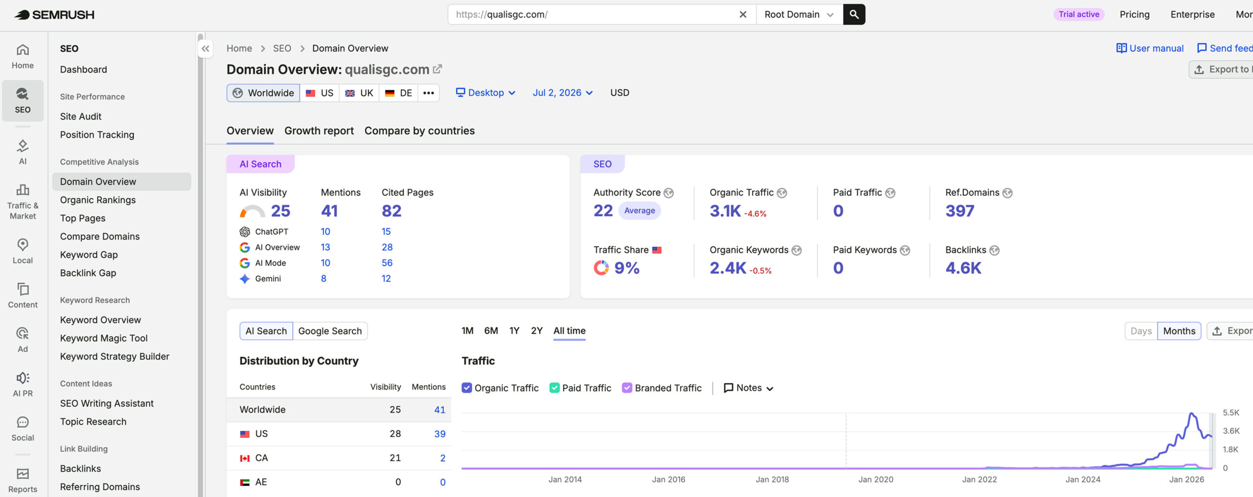The height and width of the screenshot is (497, 1253).
Task: Uncheck Branded Traffic checkbox
Action: pos(627,388)
